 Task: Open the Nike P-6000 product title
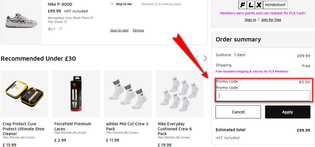click(x=60, y=4)
